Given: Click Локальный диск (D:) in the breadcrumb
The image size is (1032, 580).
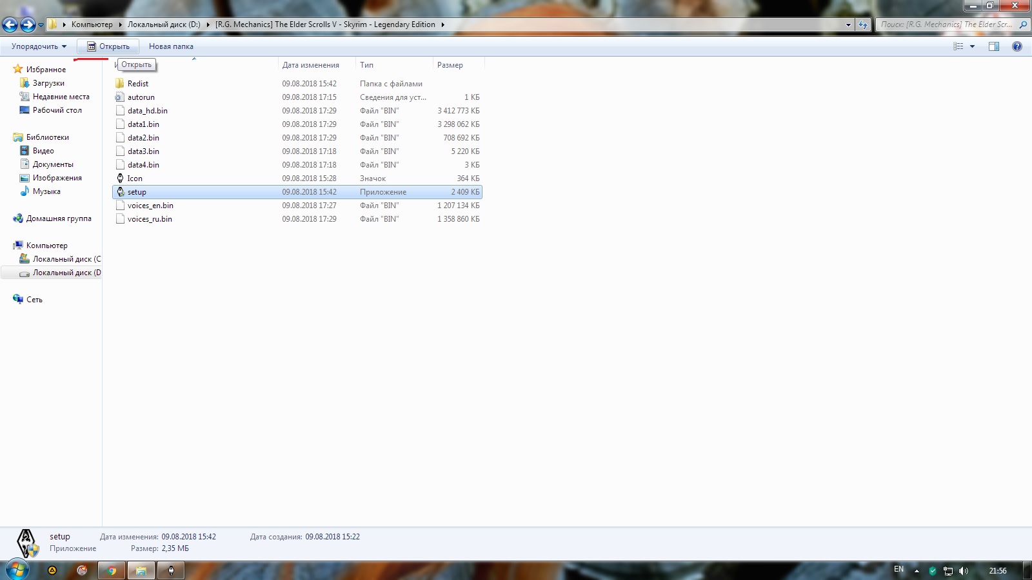Looking at the screenshot, I should point(164,24).
